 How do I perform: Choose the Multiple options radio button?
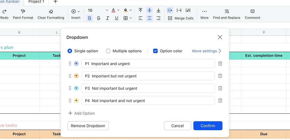[x=108, y=51]
